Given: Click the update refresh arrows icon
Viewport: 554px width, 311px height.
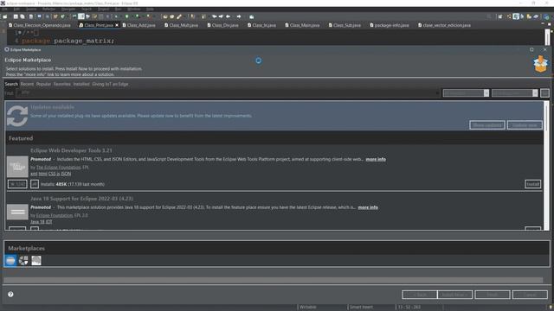Looking at the screenshot, I should 17,116.
